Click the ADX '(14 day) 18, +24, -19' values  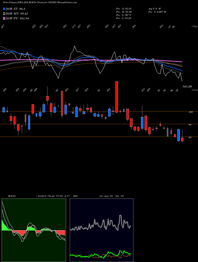pos(111,196)
